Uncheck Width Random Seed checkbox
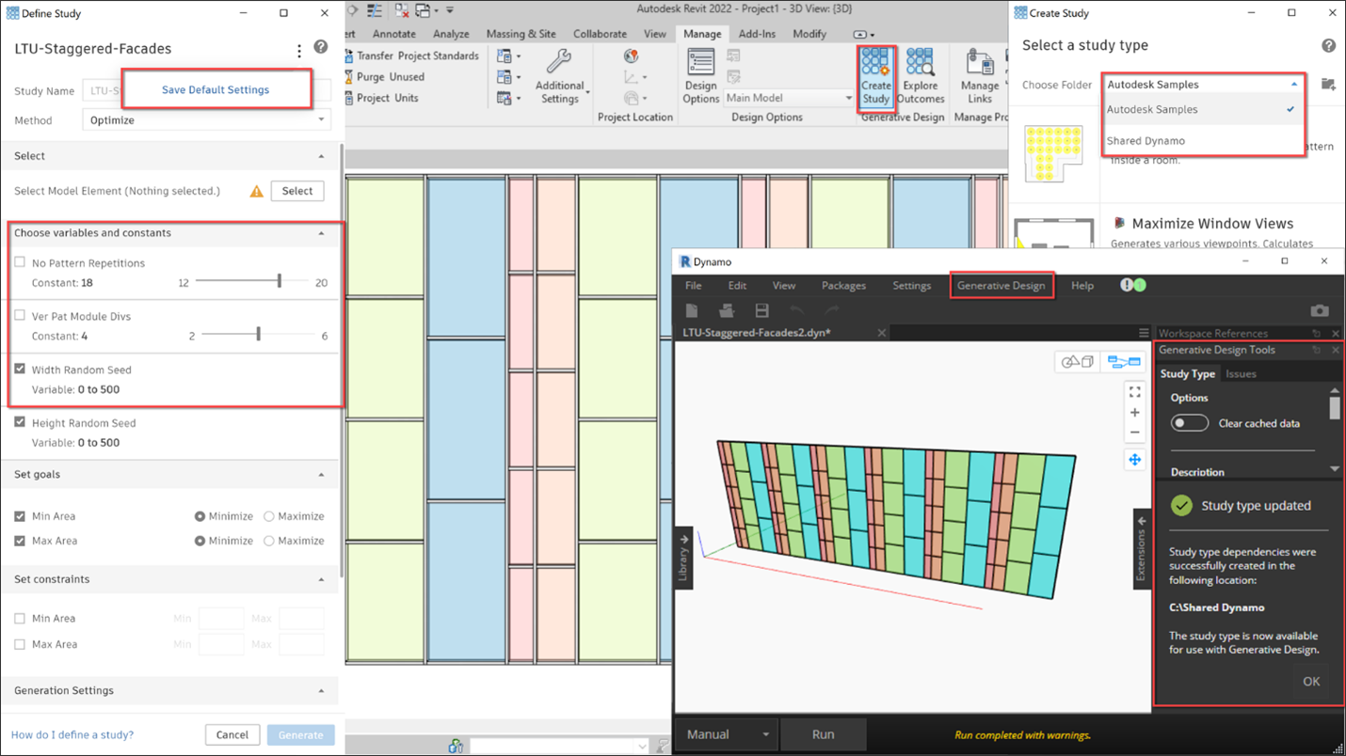The width and height of the screenshot is (1346, 756). point(20,369)
